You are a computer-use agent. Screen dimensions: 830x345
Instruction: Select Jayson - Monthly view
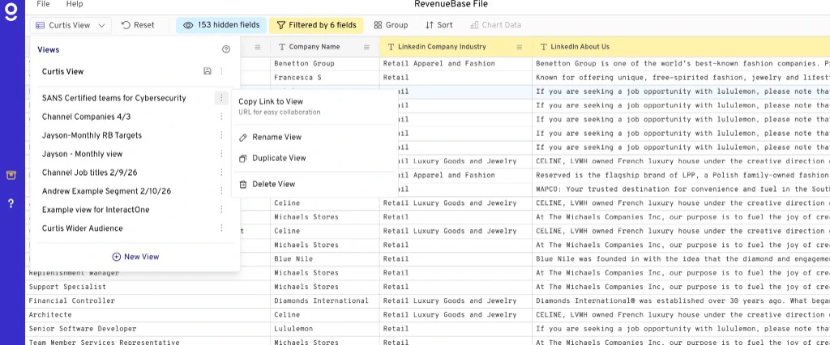coord(82,154)
